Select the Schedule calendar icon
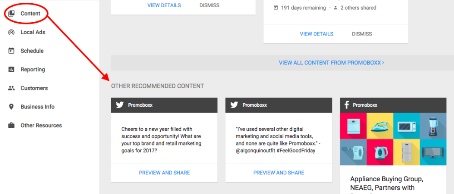454x194 pixels. tap(11, 51)
